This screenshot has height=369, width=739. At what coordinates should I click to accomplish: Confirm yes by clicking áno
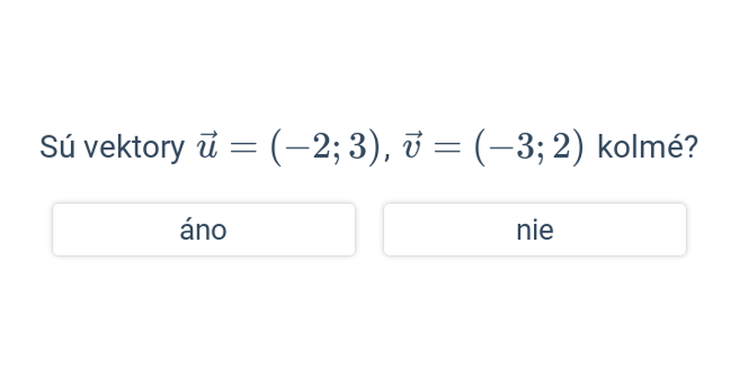[203, 230]
